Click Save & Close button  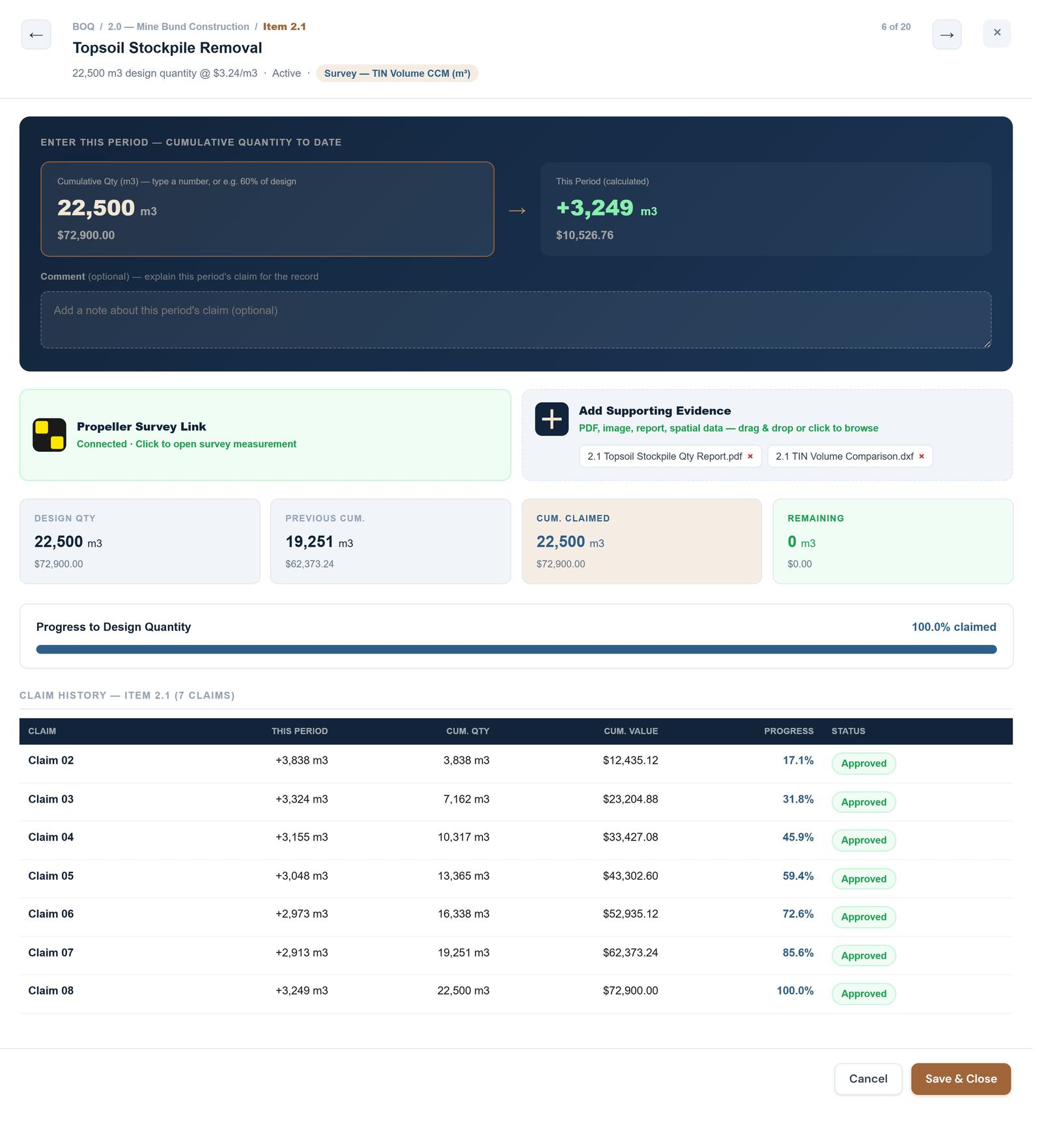coord(961,1079)
